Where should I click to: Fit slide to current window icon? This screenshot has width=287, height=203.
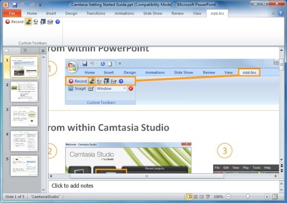coord(275,197)
